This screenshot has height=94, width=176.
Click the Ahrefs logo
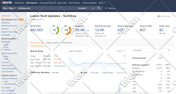pyautogui.click(x=6, y=3)
